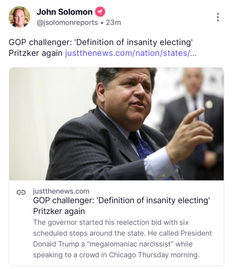
Task: Open the three-dot more options menu
Action: click(x=217, y=17)
